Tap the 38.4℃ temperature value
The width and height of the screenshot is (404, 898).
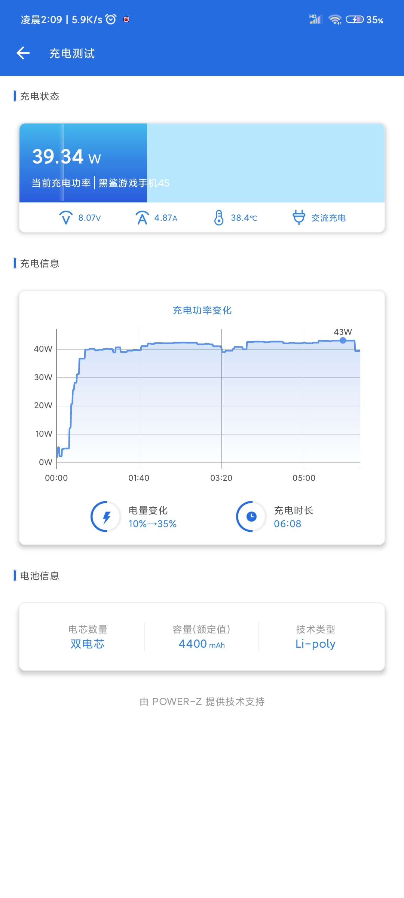pyautogui.click(x=244, y=218)
